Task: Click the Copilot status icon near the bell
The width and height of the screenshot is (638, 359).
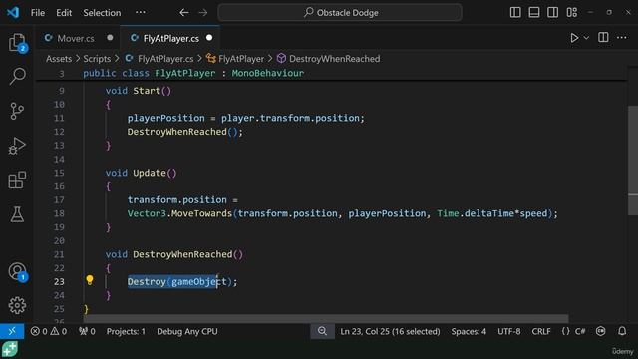Action: 600,331
